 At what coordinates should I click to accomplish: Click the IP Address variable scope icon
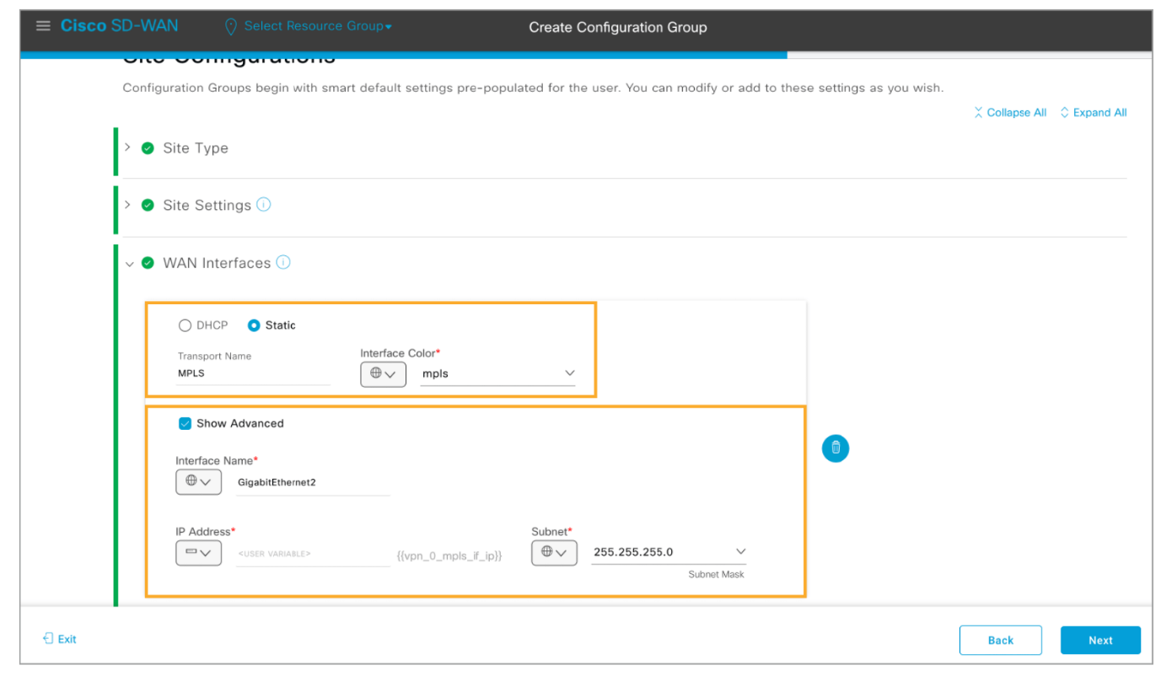(198, 553)
